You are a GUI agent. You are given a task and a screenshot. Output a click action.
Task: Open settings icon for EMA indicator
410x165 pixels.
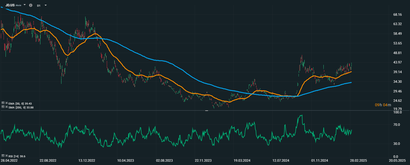click(x=3, y=103)
